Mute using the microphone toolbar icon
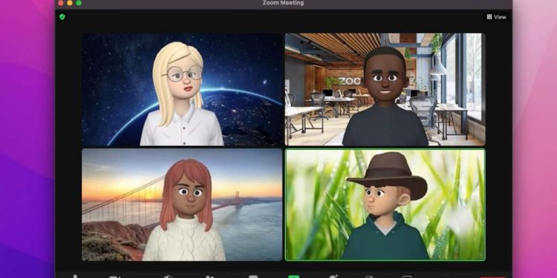This screenshot has height=278, width=557. (x=75, y=277)
